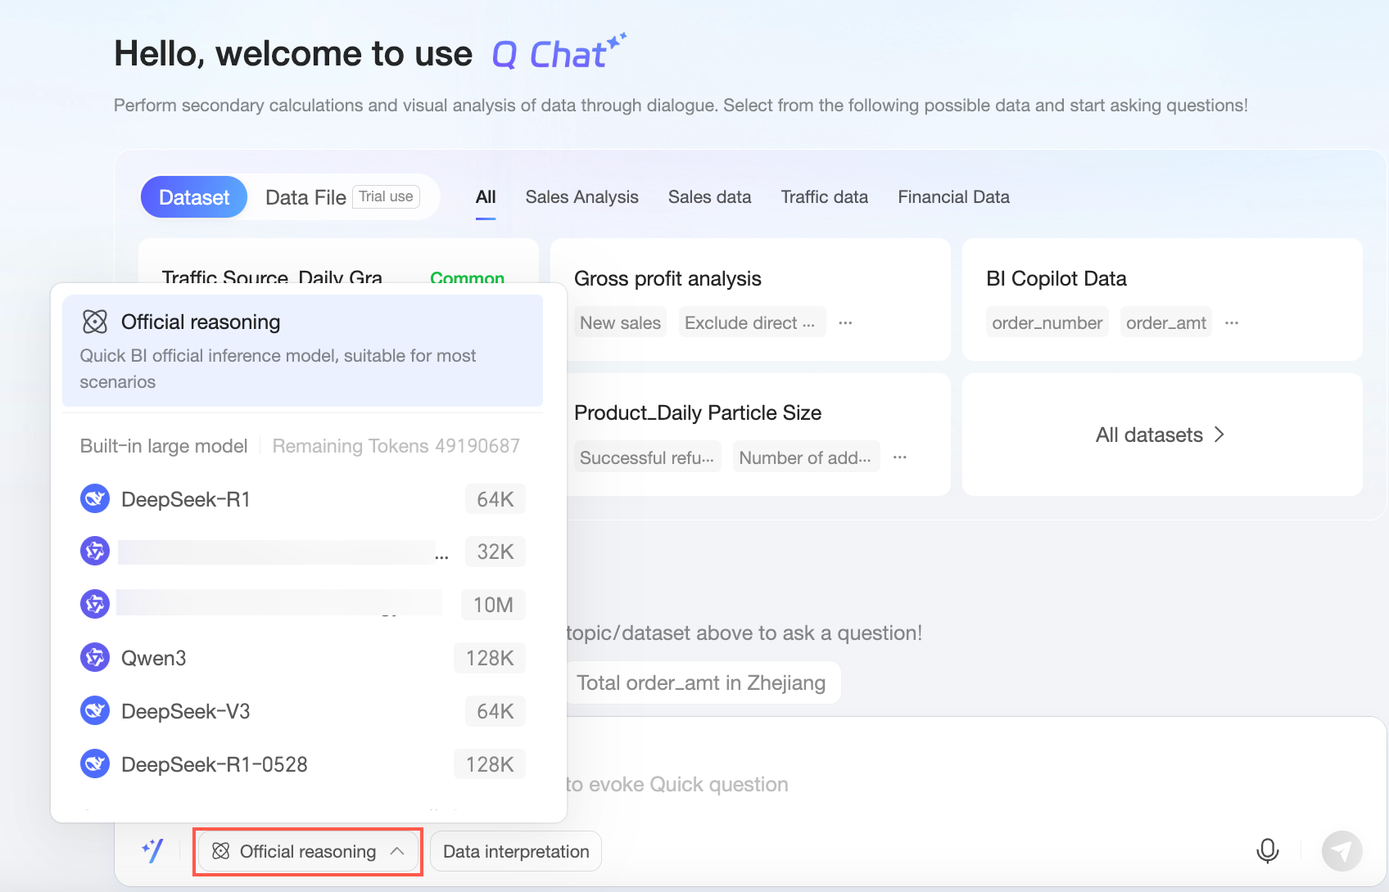Open the Sales Analysis category
The height and width of the screenshot is (892, 1389).
coord(581,197)
